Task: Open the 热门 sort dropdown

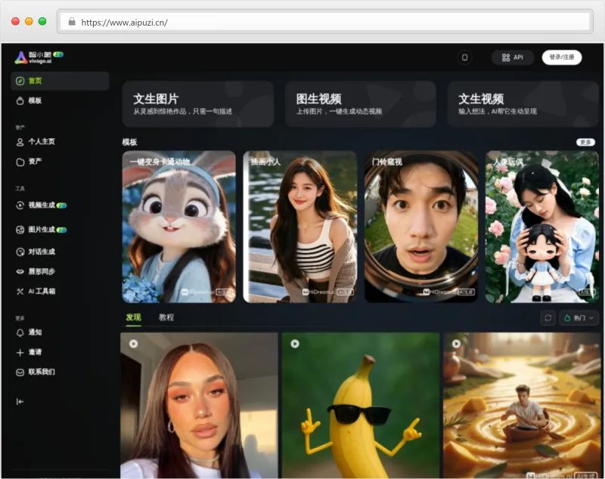Action: click(x=578, y=318)
